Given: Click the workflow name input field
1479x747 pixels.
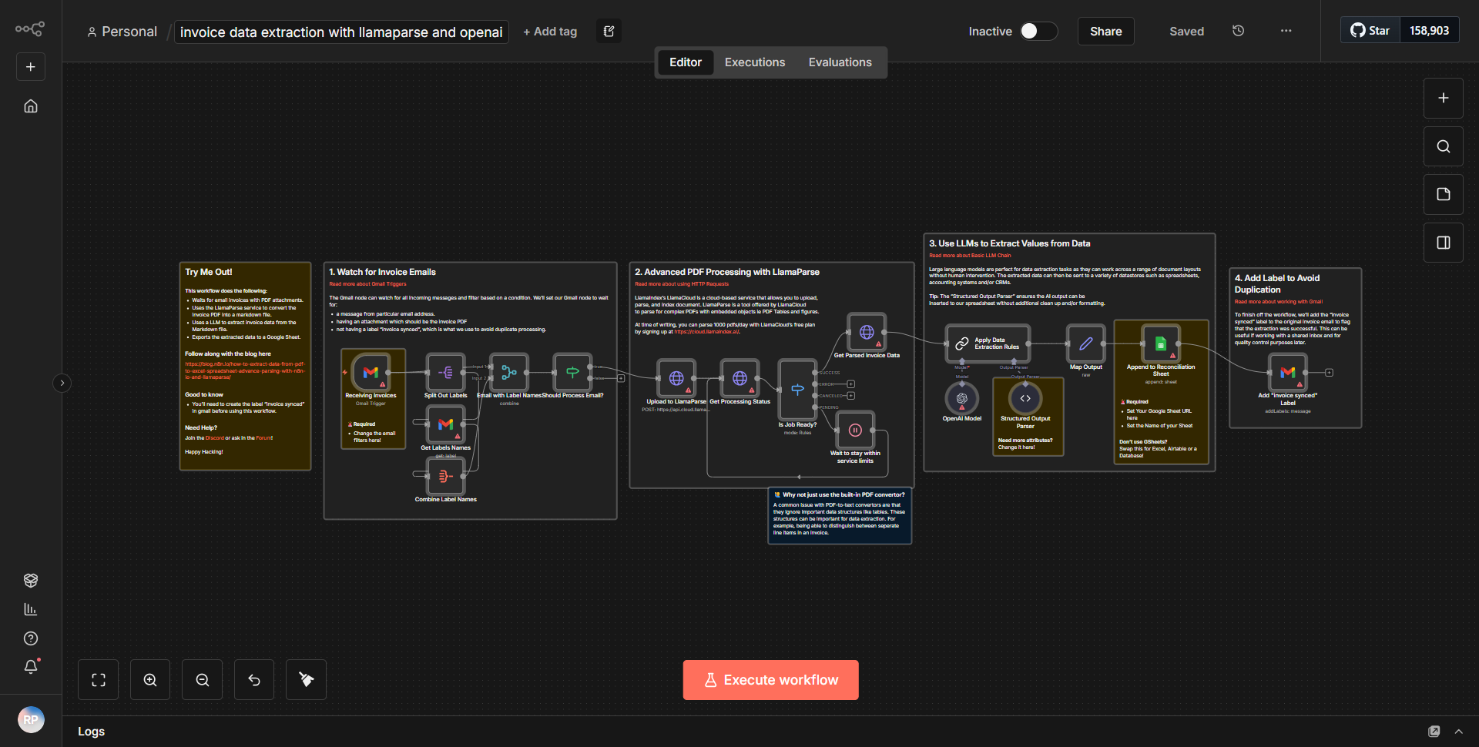Looking at the screenshot, I should [x=340, y=32].
